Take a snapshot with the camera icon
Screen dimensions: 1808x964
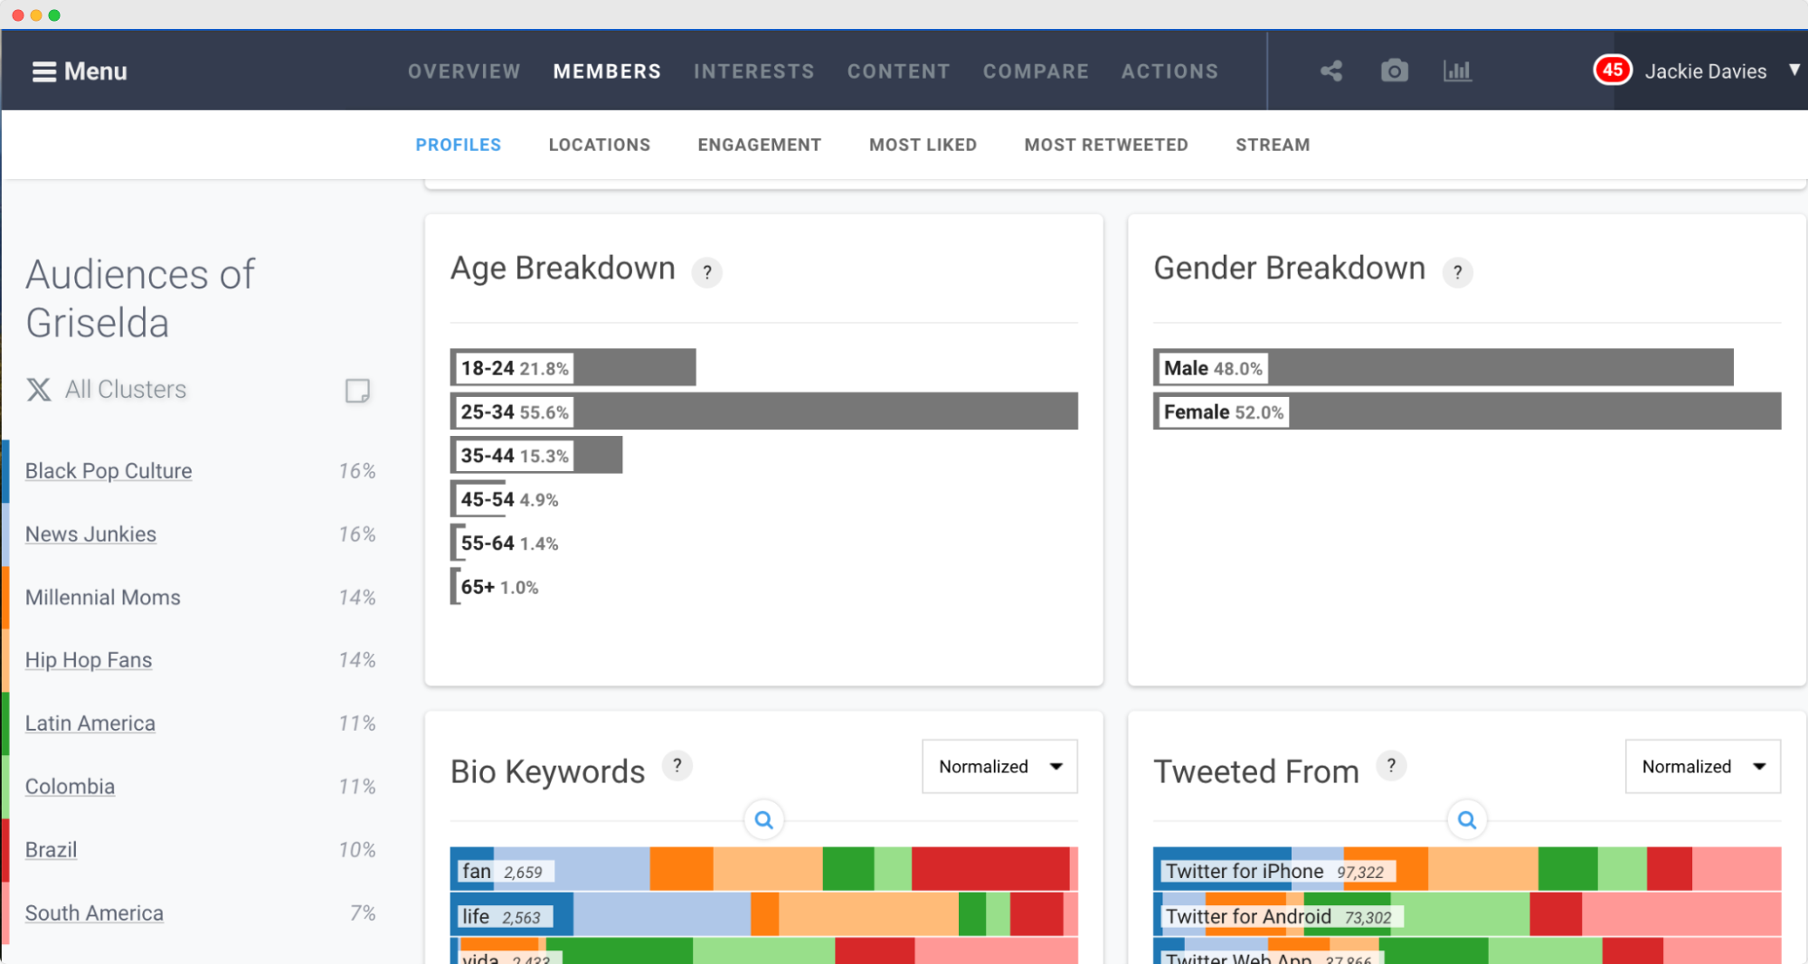point(1394,71)
